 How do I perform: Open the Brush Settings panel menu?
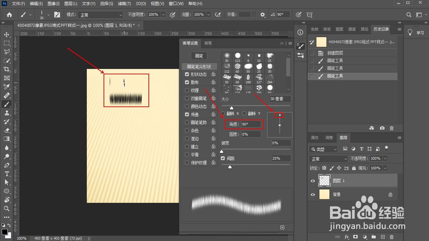290,43
